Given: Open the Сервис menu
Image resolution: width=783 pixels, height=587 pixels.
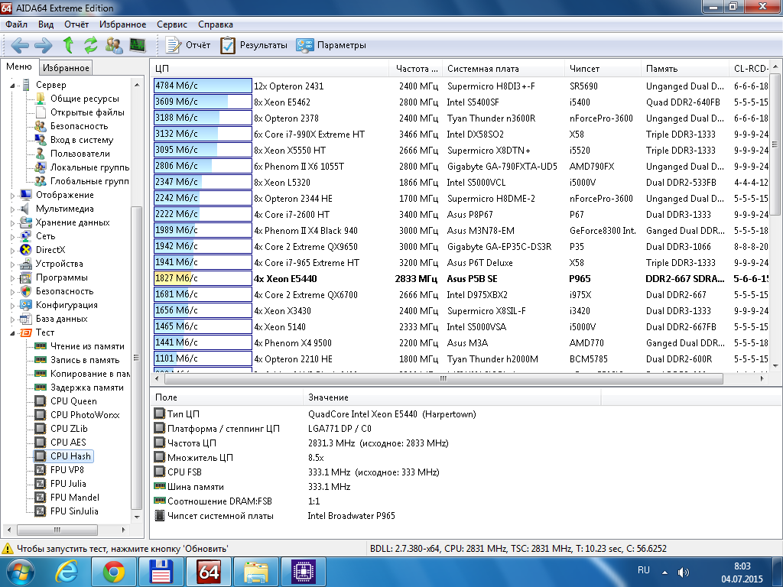Looking at the screenshot, I should (172, 24).
